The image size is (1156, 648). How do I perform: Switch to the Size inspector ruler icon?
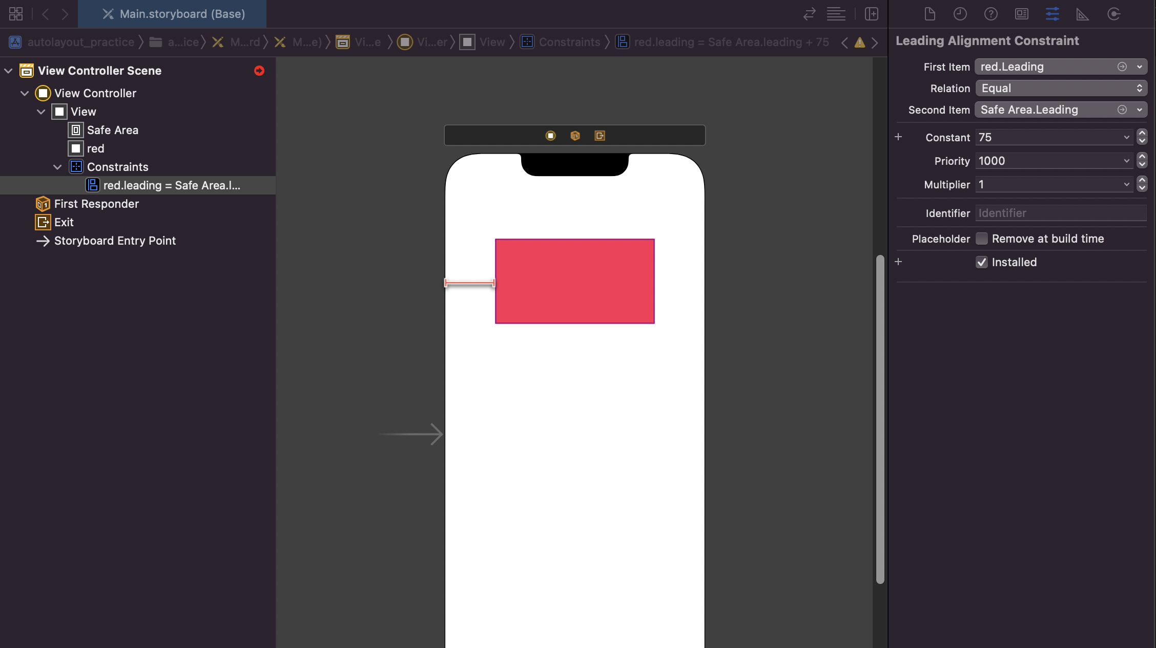tap(1082, 14)
